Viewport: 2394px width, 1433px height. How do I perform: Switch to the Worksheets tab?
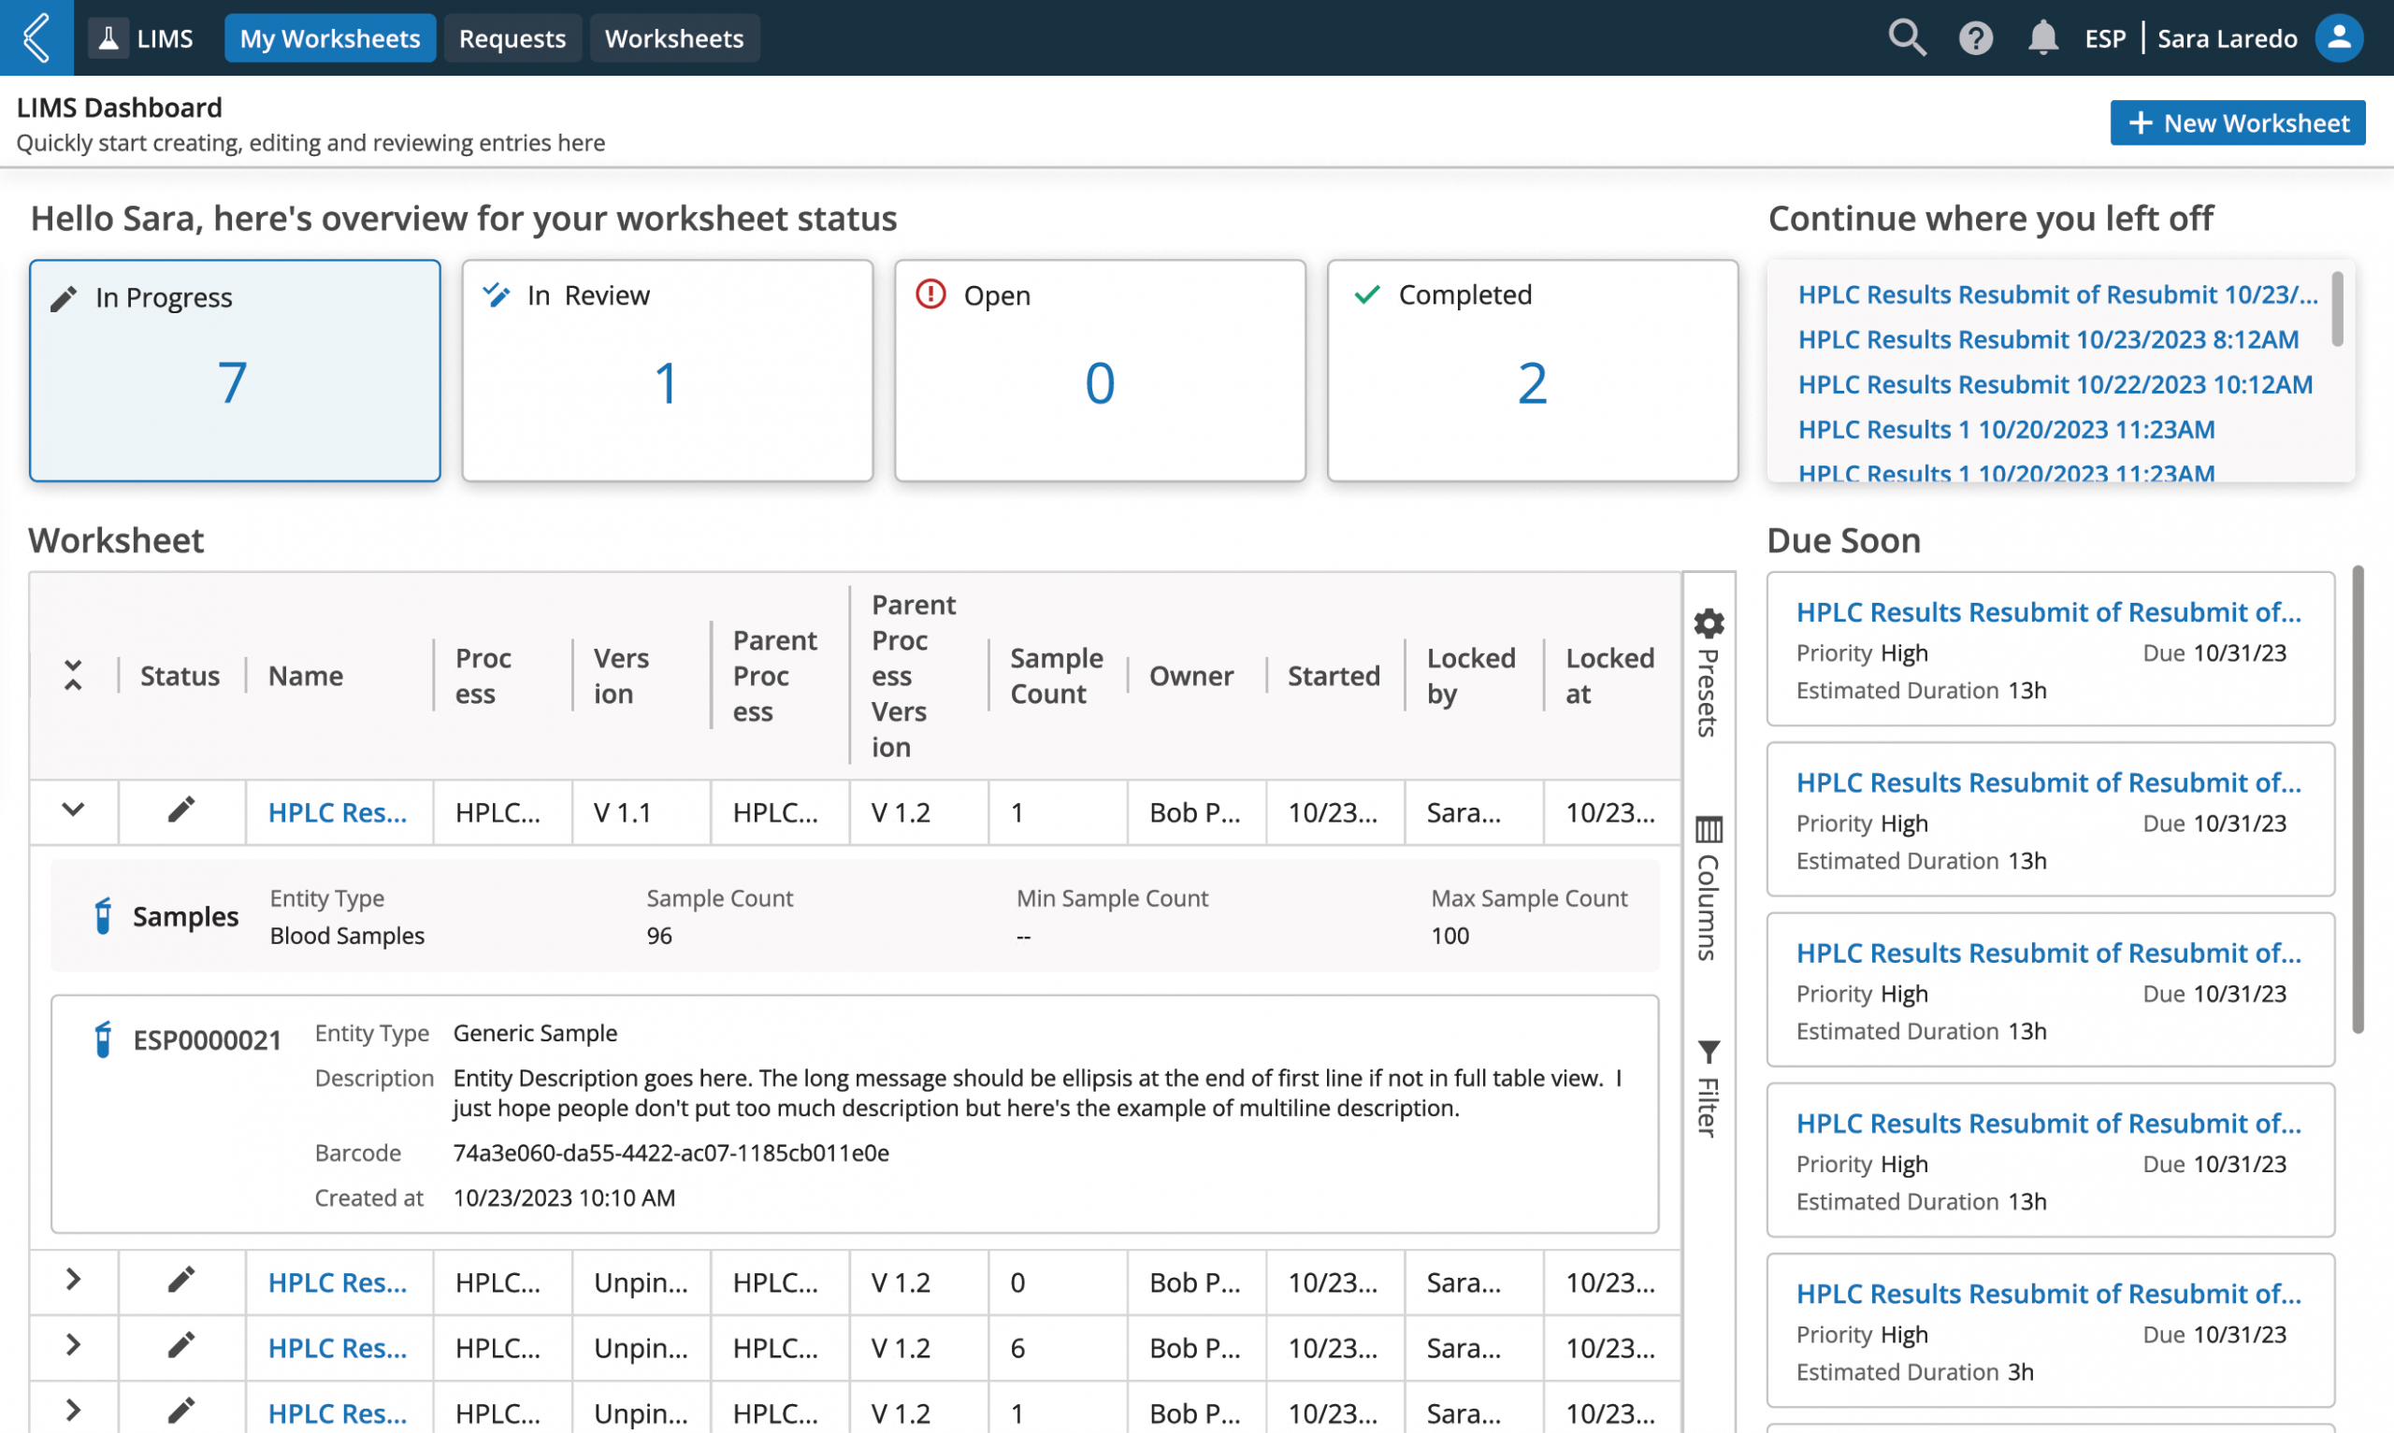click(673, 38)
